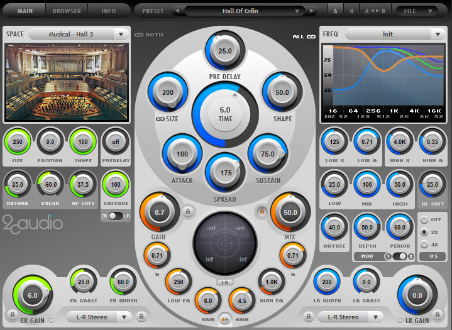452x330 pixels.
Task: Click the lock icon beside the MIX knob
Action: [x=262, y=212]
